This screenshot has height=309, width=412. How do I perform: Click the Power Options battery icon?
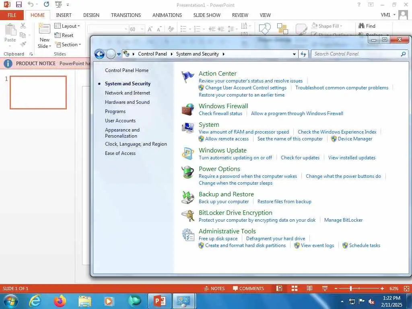coord(187,172)
